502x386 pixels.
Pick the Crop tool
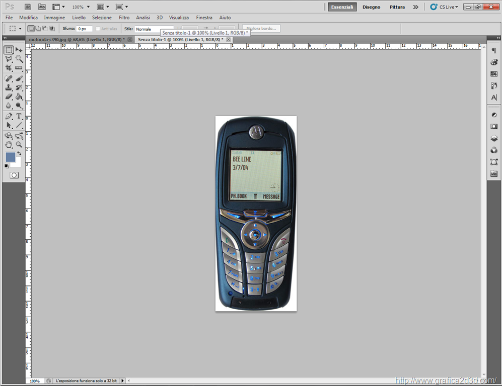pos(9,68)
